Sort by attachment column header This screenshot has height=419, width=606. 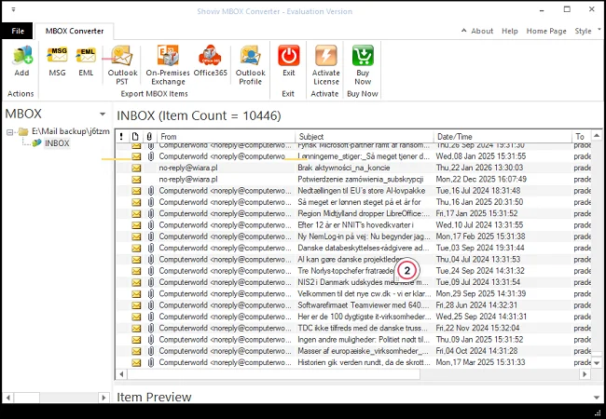click(x=149, y=137)
